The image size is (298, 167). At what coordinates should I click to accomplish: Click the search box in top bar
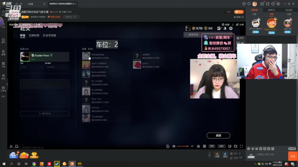coord(36,4)
